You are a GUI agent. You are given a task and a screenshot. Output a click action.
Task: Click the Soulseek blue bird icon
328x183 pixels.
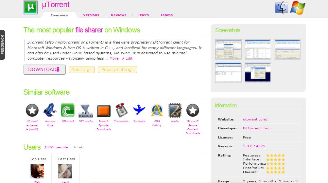pos(139,110)
